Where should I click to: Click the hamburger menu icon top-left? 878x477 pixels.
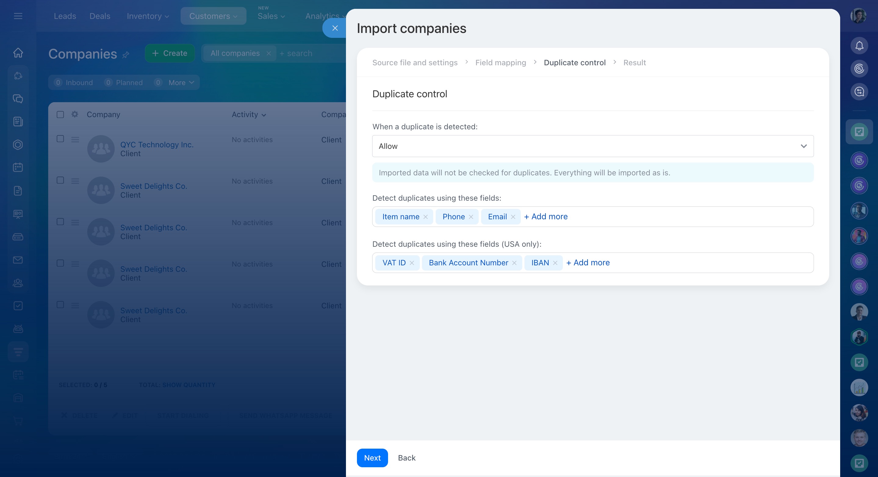18,16
